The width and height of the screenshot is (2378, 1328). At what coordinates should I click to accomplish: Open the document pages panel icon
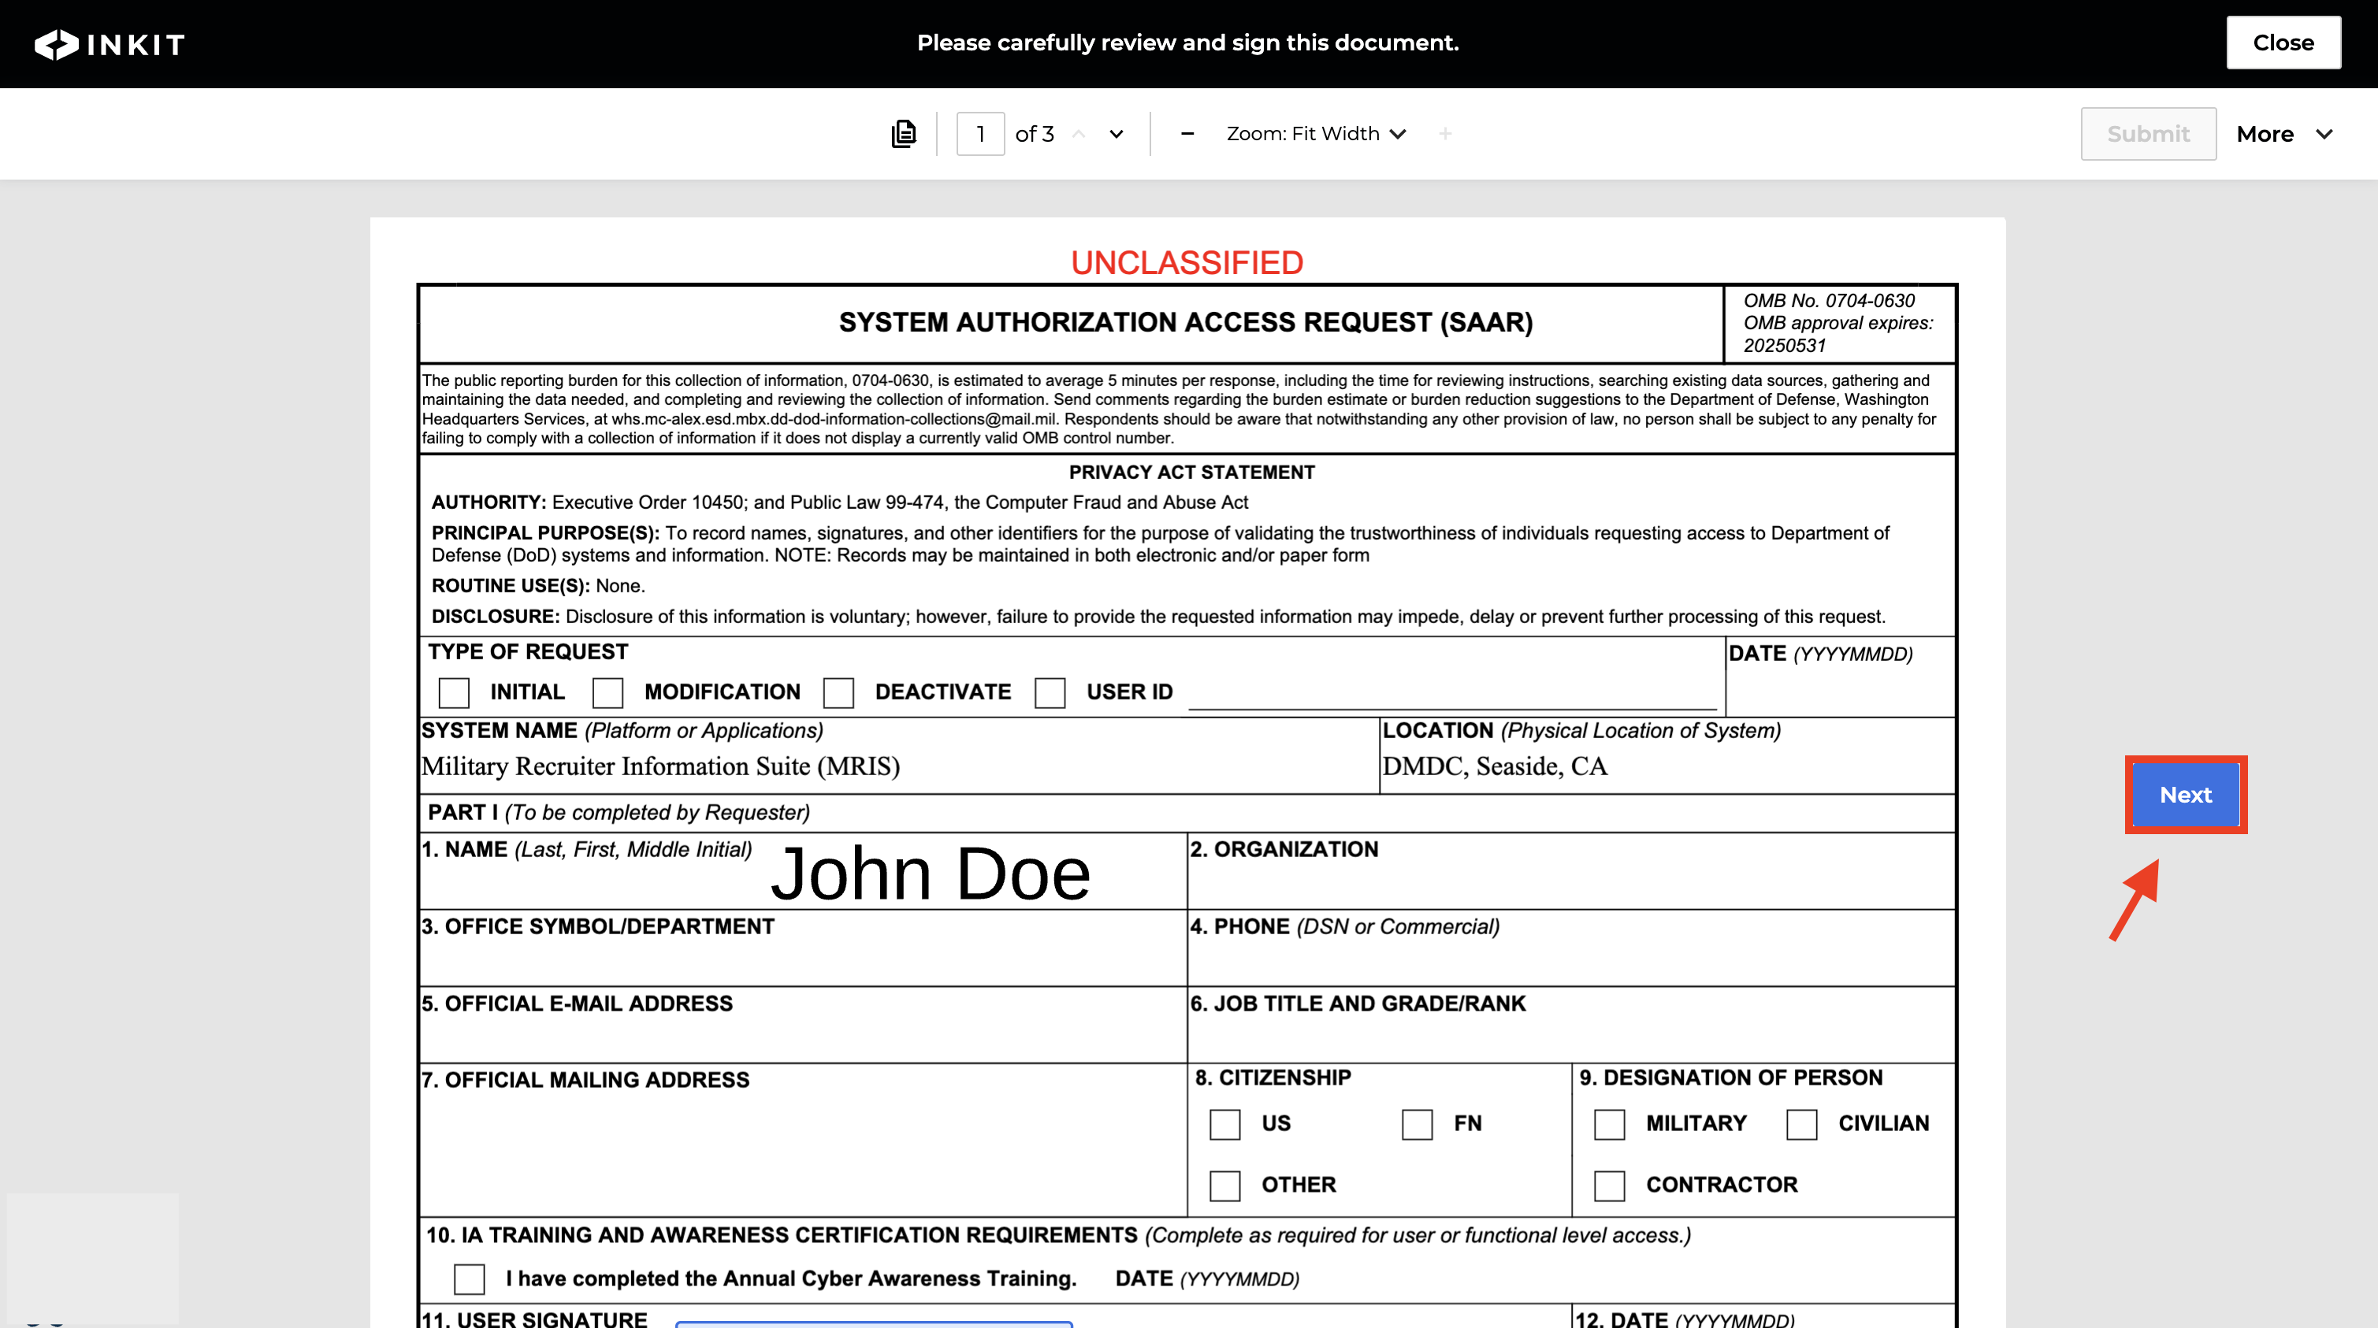click(904, 134)
